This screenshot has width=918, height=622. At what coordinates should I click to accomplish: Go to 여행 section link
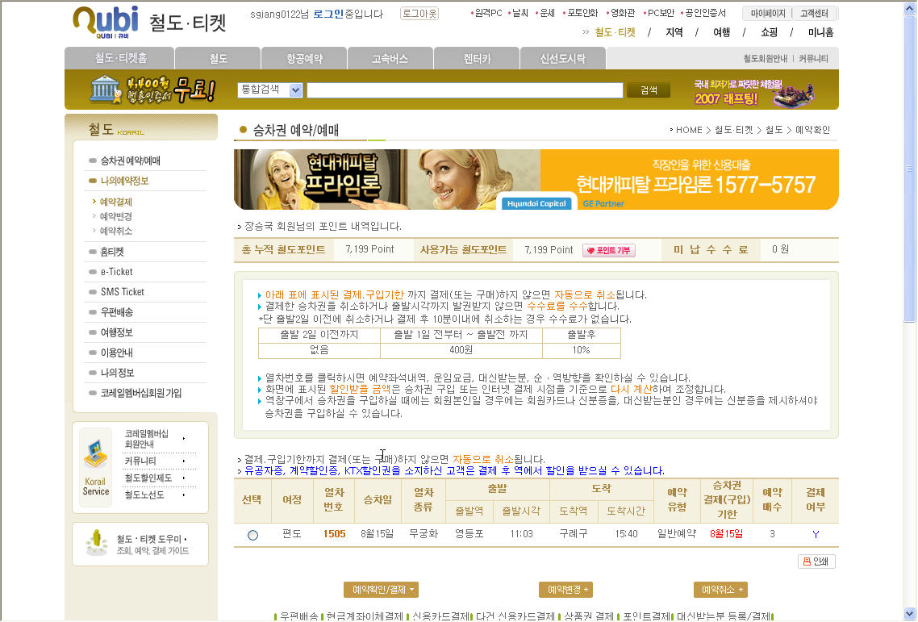point(721,32)
